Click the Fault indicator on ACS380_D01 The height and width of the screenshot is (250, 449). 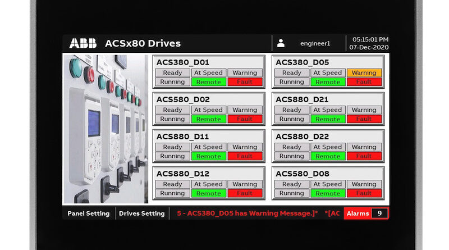245,82
